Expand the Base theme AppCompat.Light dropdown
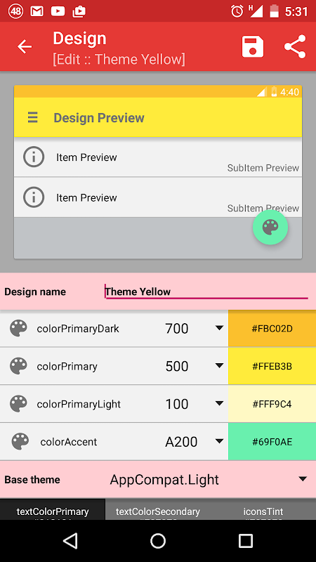This screenshot has height=562, width=316. point(208,479)
